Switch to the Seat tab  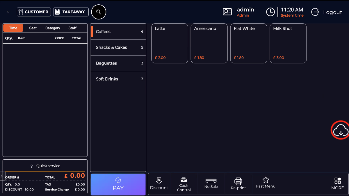point(33,28)
